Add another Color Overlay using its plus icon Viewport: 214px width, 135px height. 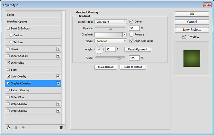tap(58, 76)
